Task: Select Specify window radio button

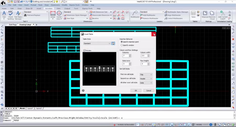Action: point(121,45)
